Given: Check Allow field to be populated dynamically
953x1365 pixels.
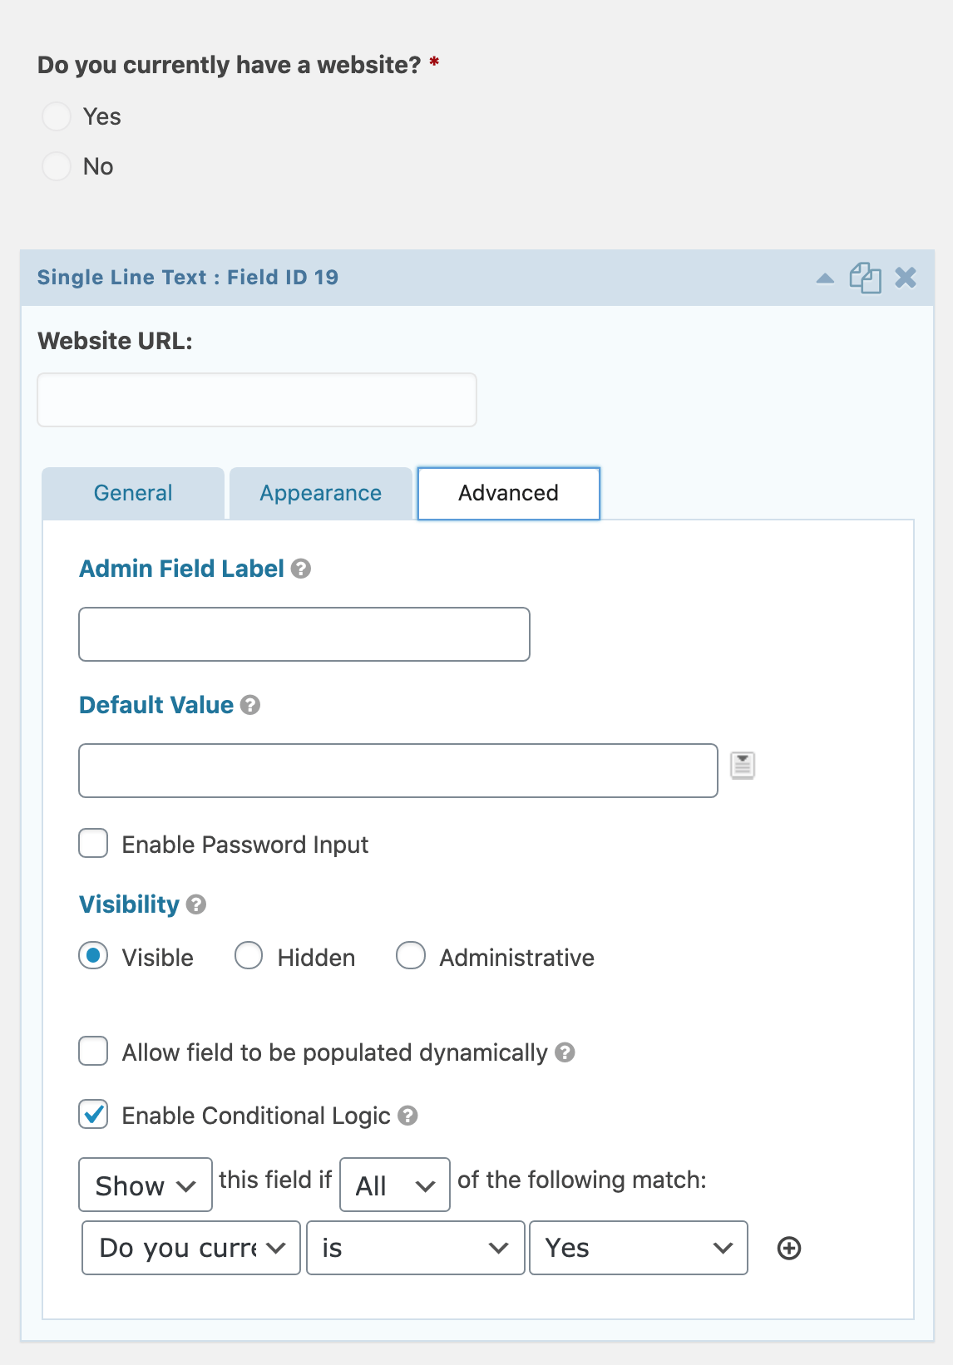Looking at the screenshot, I should point(93,1051).
